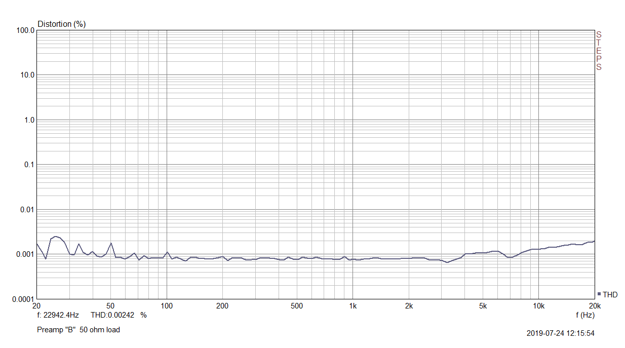Click the 20 x-axis tick label
625x348 pixels.
click(36, 306)
